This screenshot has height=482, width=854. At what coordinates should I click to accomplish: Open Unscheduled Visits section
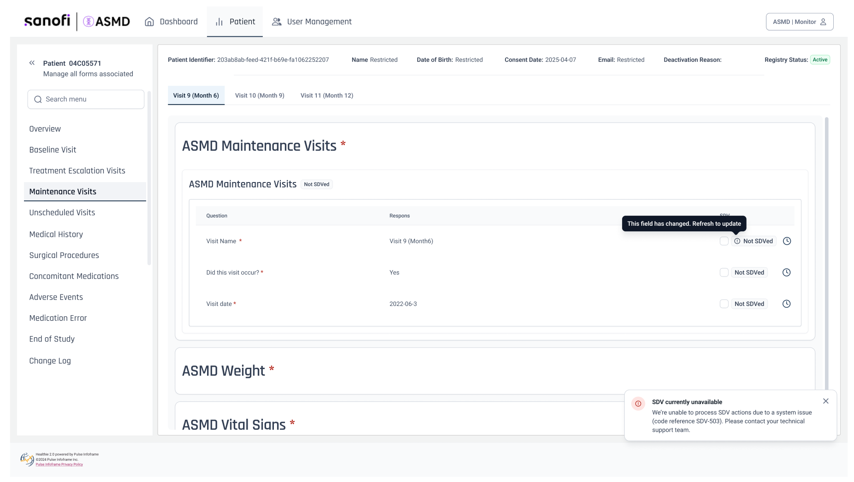[x=62, y=212]
